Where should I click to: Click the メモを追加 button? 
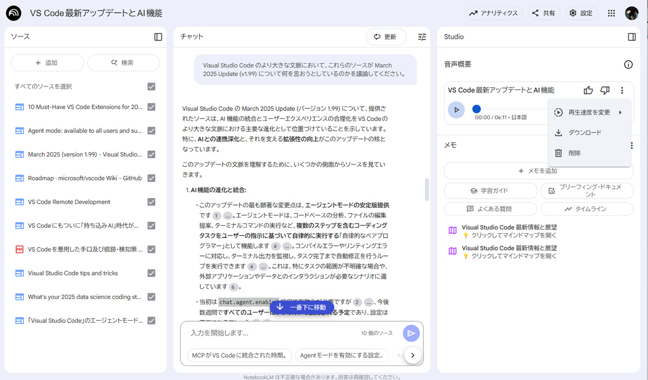pyautogui.click(x=538, y=171)
